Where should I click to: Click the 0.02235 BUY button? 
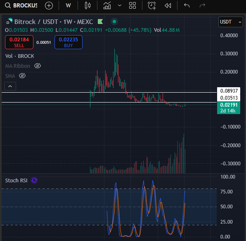(69, 42)
